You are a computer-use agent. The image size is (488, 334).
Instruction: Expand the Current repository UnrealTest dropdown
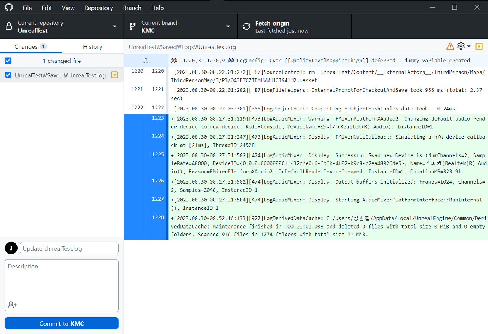click(62, 27)
